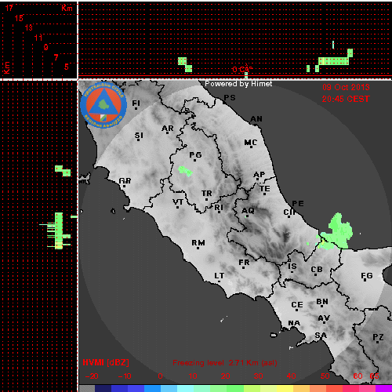The image size is (392, 392).
Task: Select the time "20:45 CEST"
Action: (x=346, y=99)
